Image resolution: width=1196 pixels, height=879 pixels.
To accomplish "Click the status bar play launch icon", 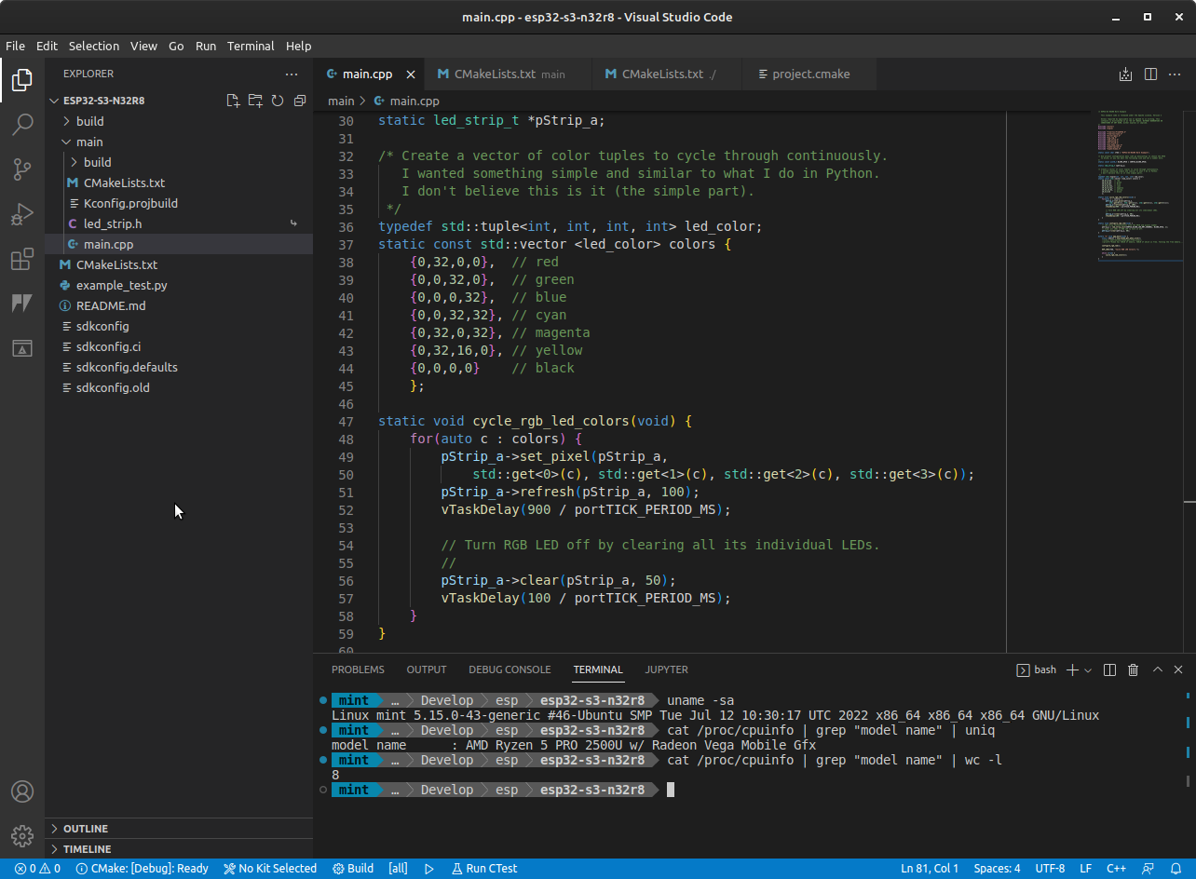I will (x=429, y=868).
